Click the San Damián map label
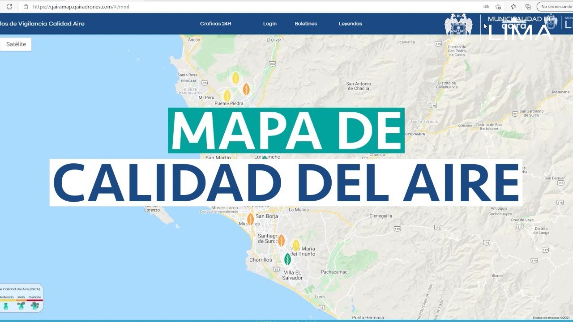The image size is (573, 322). coord(555,178)
